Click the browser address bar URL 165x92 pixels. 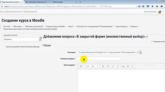point(50,6)
